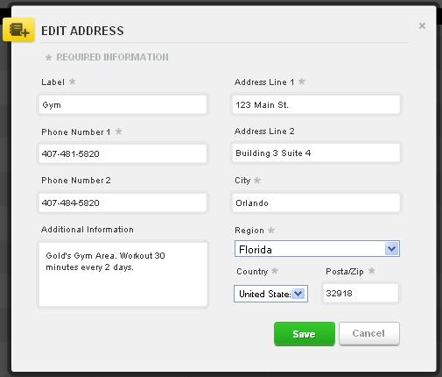Image resolution: width=442 pixels, height=377 pixels.
Task: Click the green Save button
Action: (x=305, y=334)
